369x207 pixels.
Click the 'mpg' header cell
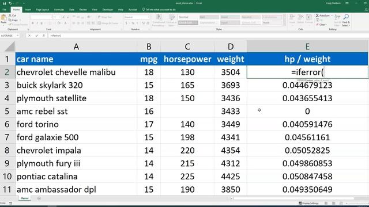149,59
